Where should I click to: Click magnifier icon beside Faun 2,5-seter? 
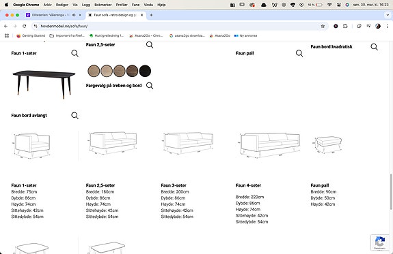pyautogui.click(x=150, y=45)
